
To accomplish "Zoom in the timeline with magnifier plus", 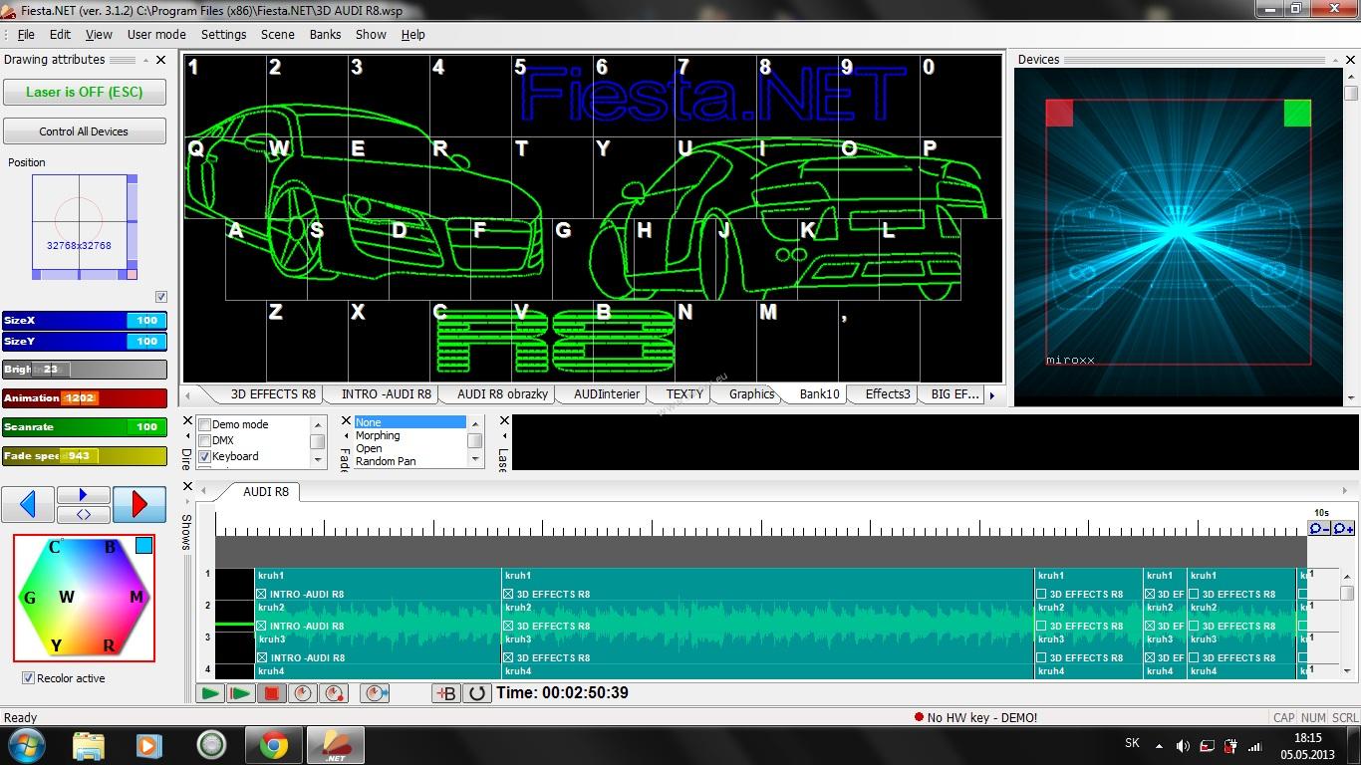I will (1343, 528).
